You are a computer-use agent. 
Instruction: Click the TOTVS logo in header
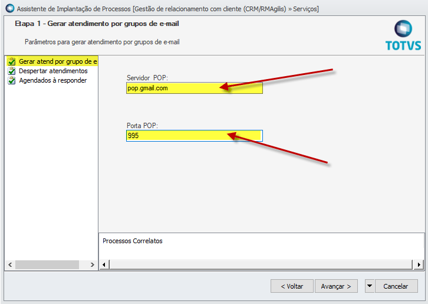(x=403, y=35)
